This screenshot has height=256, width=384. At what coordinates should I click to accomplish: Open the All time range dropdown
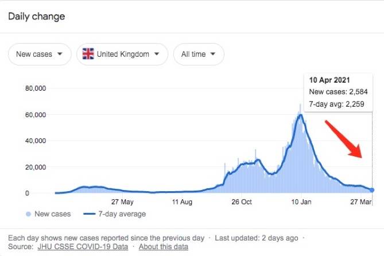click(199, 55)
